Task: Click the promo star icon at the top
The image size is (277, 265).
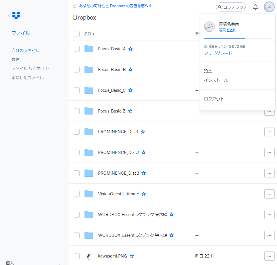Action: tap(75, 6)
